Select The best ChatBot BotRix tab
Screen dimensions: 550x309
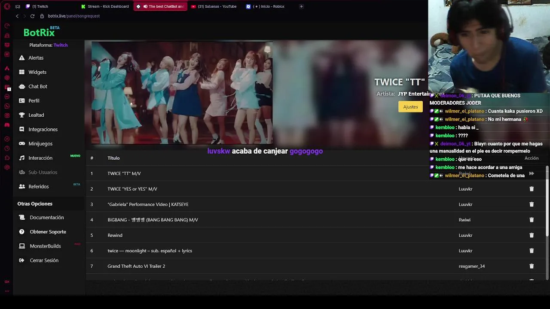click(160, 6)
